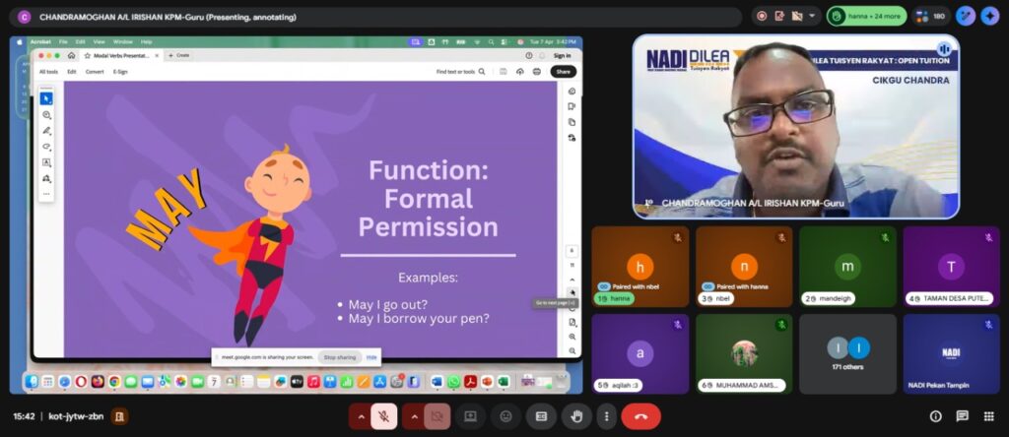Open raised hands queue 'hanna + 24 more'
This screenshot has height=437, width=1009.
click(866, 16)
